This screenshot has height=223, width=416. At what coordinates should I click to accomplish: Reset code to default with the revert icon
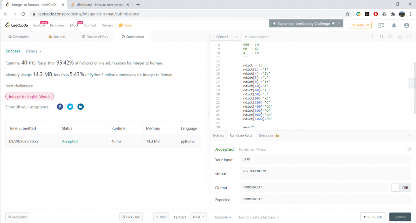tap(390, 37)
